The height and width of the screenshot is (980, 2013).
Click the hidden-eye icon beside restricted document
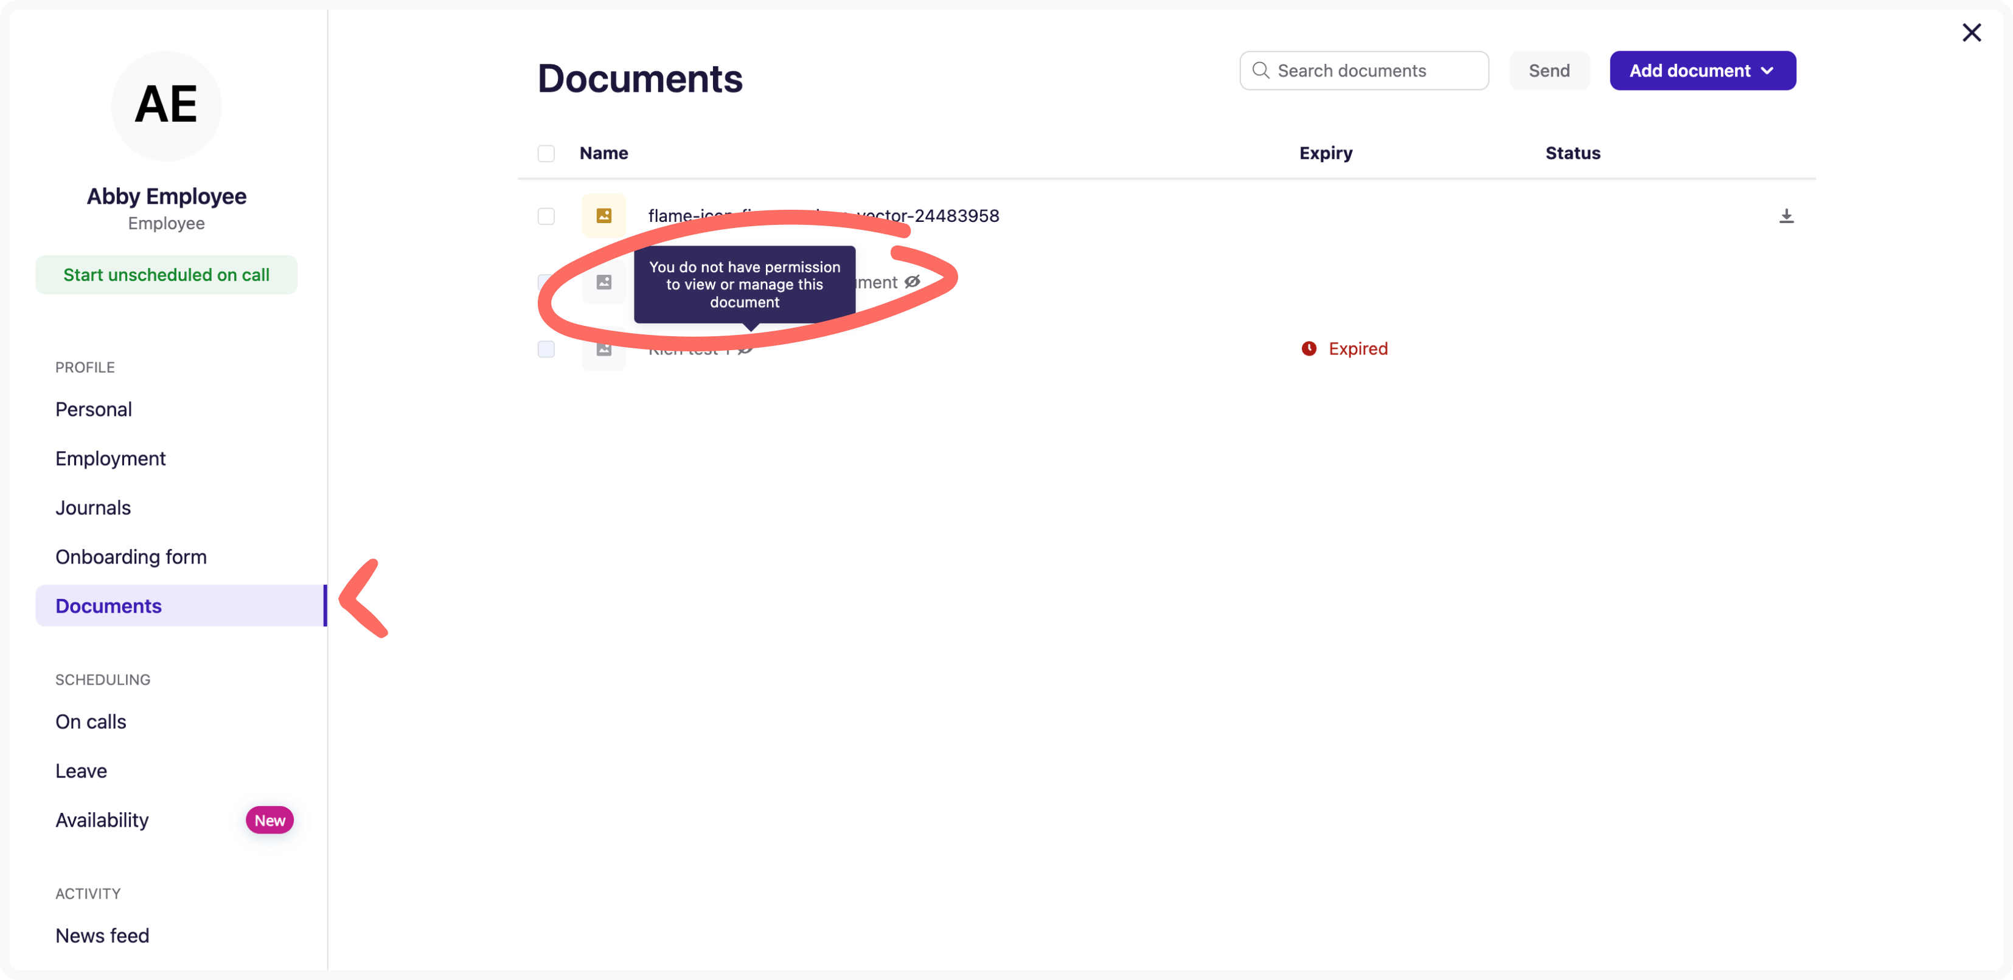tap(912, 282)
